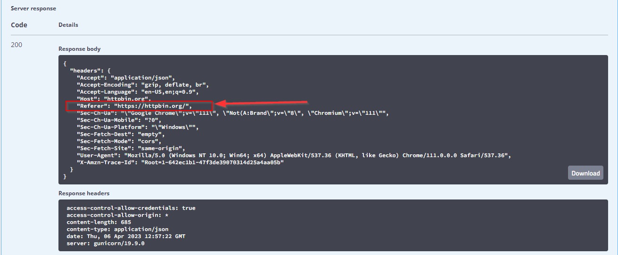
Task: Select the "Accept-Language" en-US line
Action: pyautogui.click(x=138, y=92)
